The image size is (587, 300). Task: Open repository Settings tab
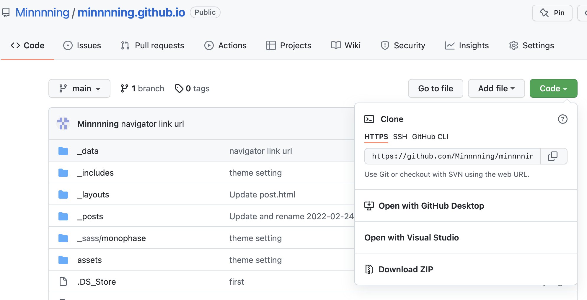coord(531,45)
